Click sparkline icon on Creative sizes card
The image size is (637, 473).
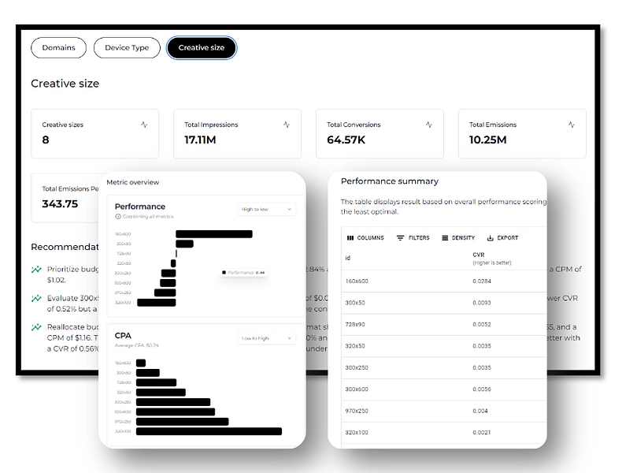click(x=143, y=124)
